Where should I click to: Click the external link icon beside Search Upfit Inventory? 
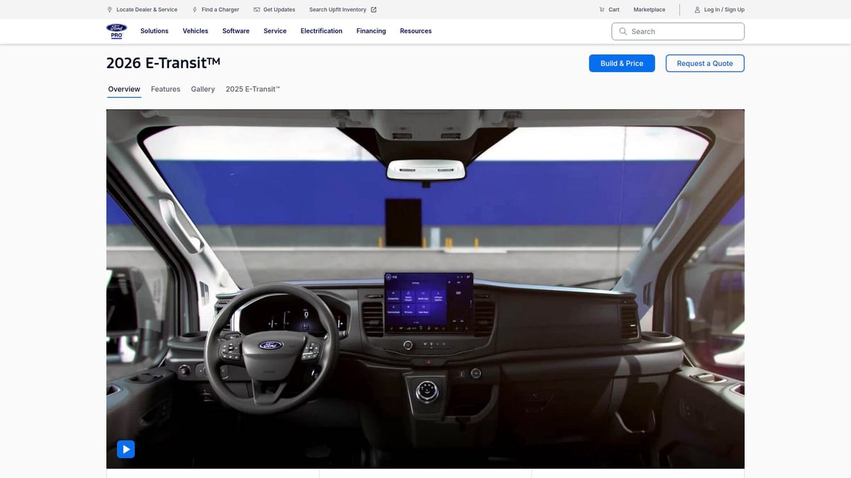374,10
